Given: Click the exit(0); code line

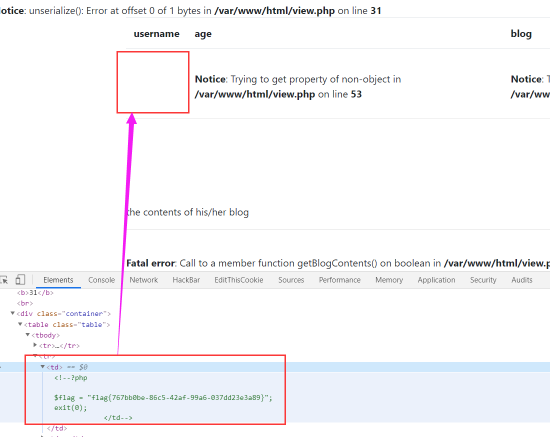Looking at the screenshot, I should coord(70,407).
